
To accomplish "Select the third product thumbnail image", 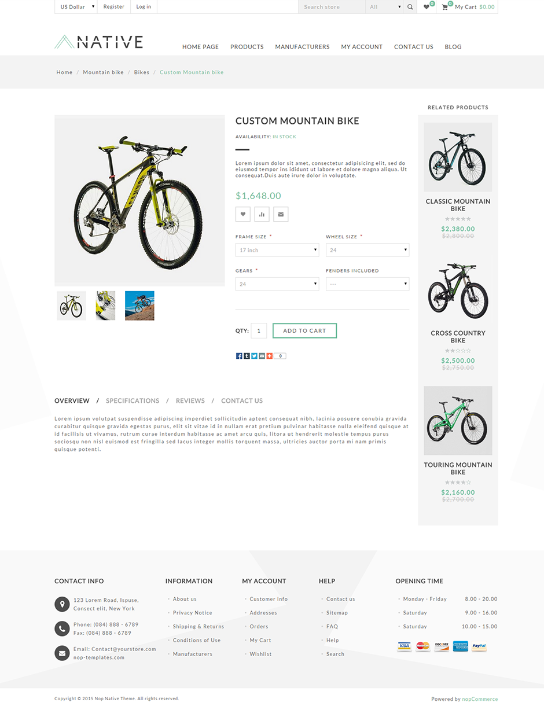I will [139, 306].
